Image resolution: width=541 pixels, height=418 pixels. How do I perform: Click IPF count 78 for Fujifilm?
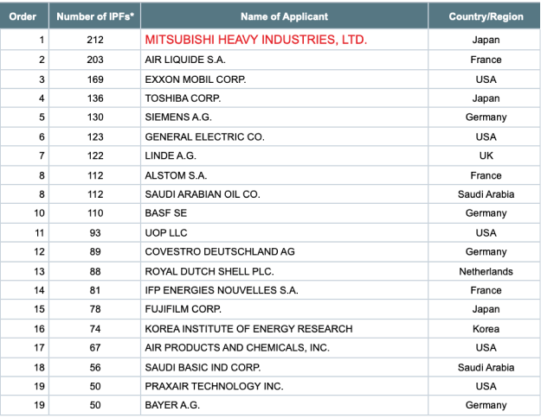coord(95,309)
